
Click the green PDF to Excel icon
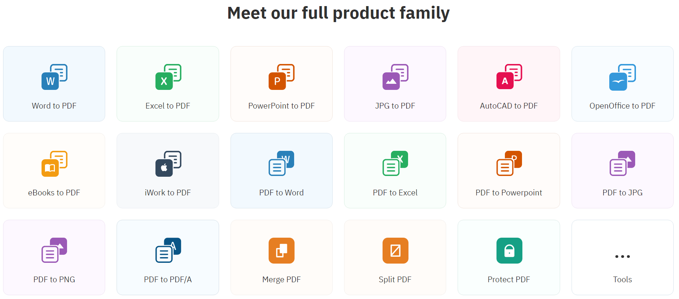coord(395,163)
